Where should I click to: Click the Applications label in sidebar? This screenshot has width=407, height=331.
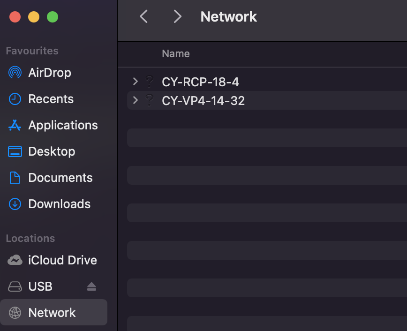63,125
